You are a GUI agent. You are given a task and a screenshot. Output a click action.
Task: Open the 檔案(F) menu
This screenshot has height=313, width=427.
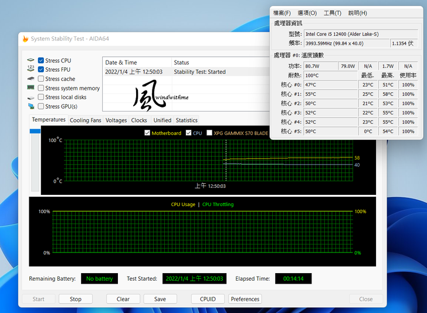(x=282, y=13)
